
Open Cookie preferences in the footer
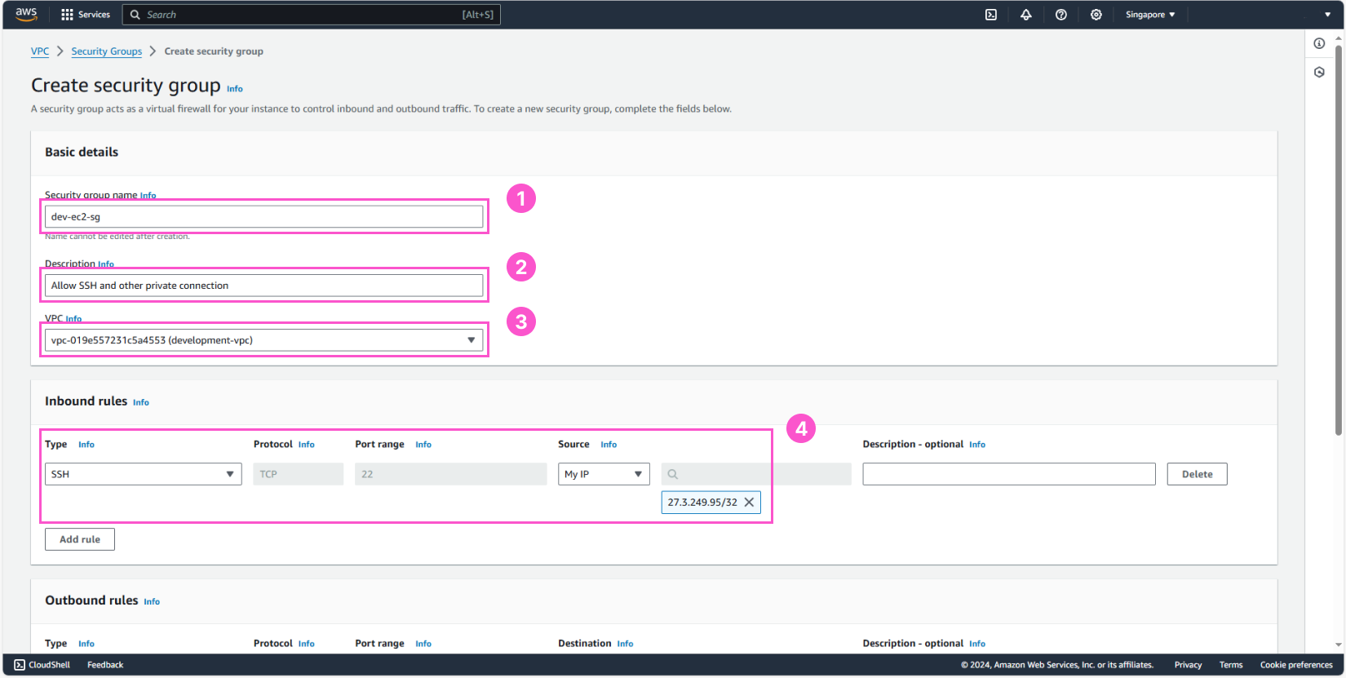1296,665
